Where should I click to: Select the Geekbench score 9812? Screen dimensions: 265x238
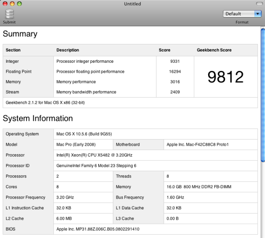(x=226, y=77)
